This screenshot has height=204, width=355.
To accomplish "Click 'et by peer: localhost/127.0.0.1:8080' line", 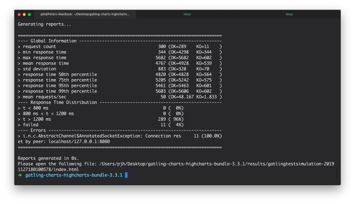I will [x=64, y=142].
